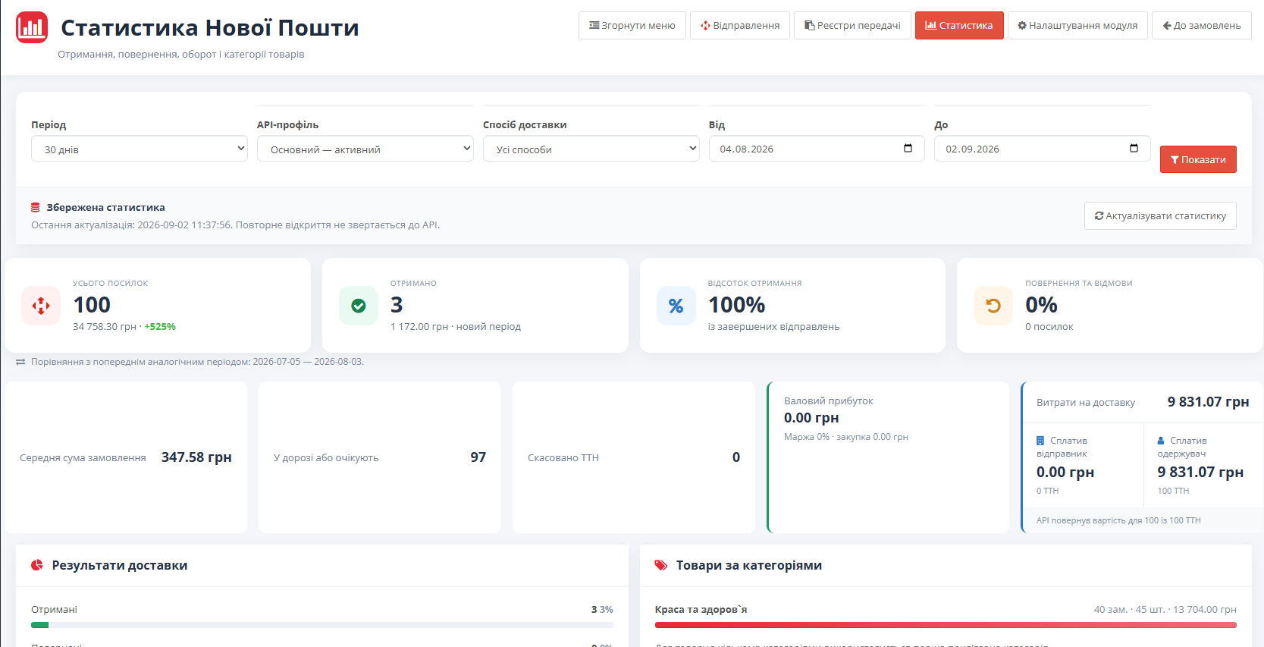The height and width of the screenshot is (647, 1264).
Task: Click Актуалізувати статистику button
Action: click(x=1160, y=215)
